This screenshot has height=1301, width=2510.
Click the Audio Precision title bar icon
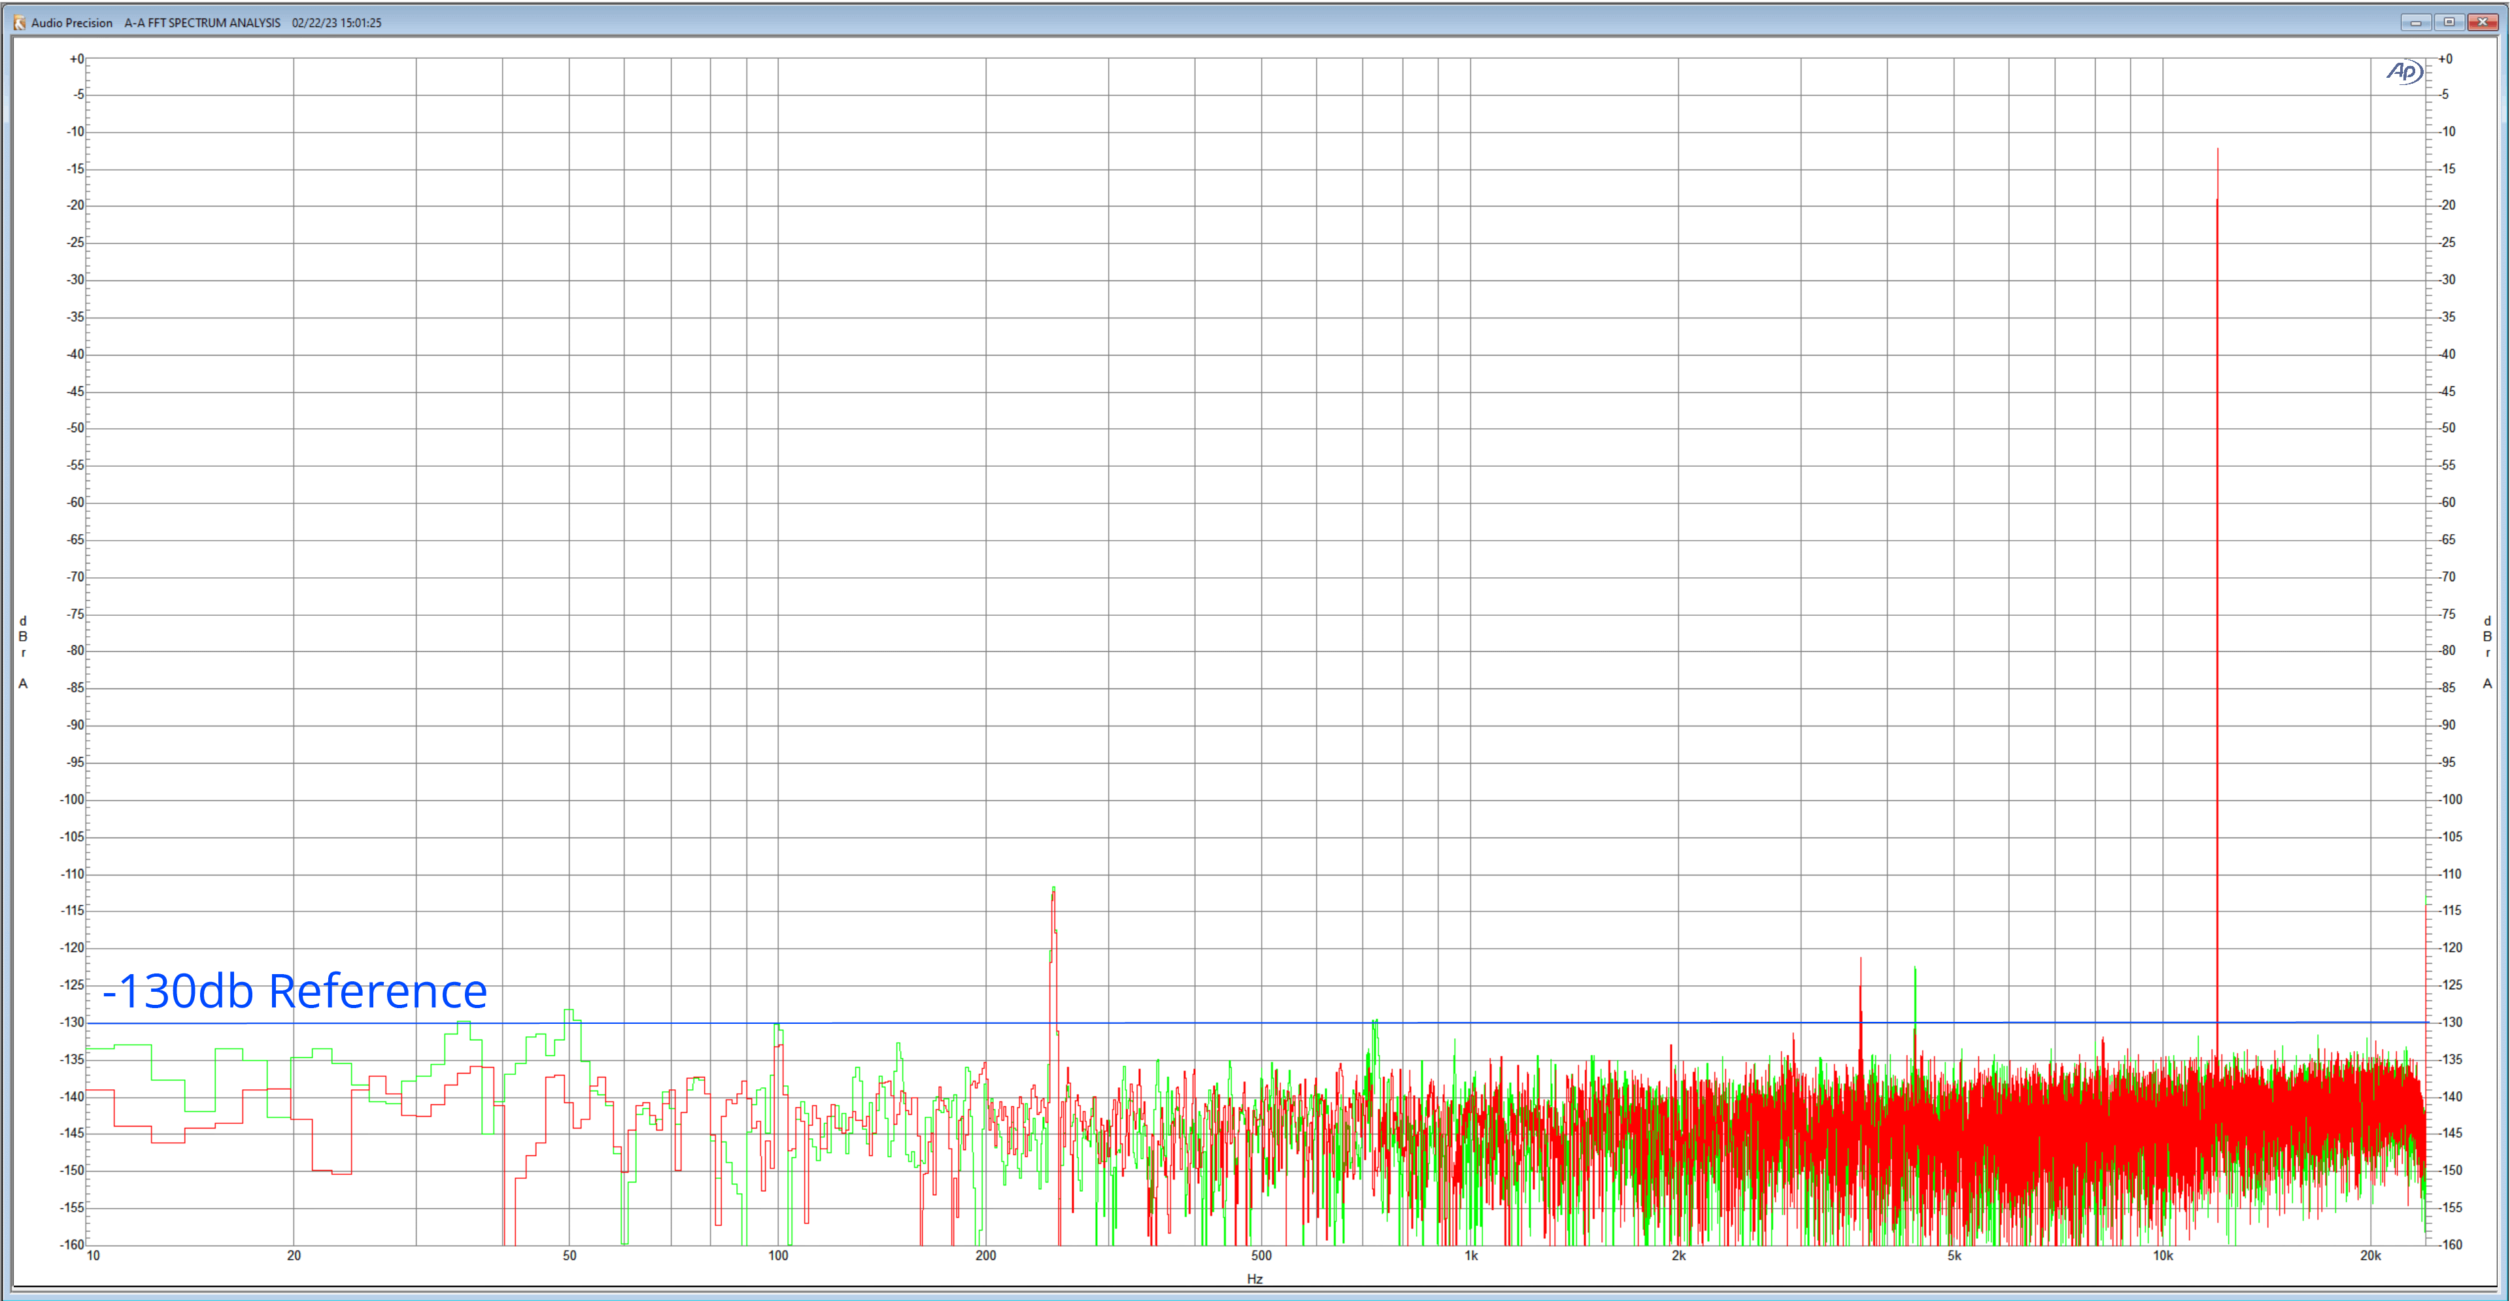pos(20,22)
